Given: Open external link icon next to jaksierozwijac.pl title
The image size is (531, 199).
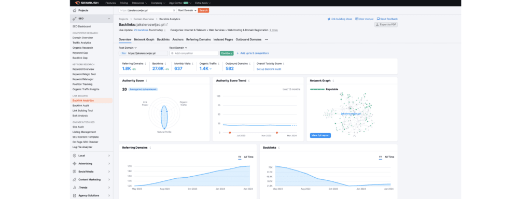Looking at the screenshot, I should click(166, 25).
